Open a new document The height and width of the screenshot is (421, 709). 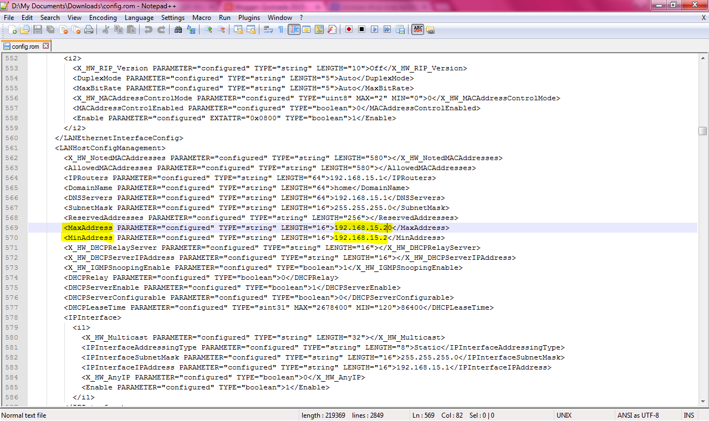pos(11,29)
